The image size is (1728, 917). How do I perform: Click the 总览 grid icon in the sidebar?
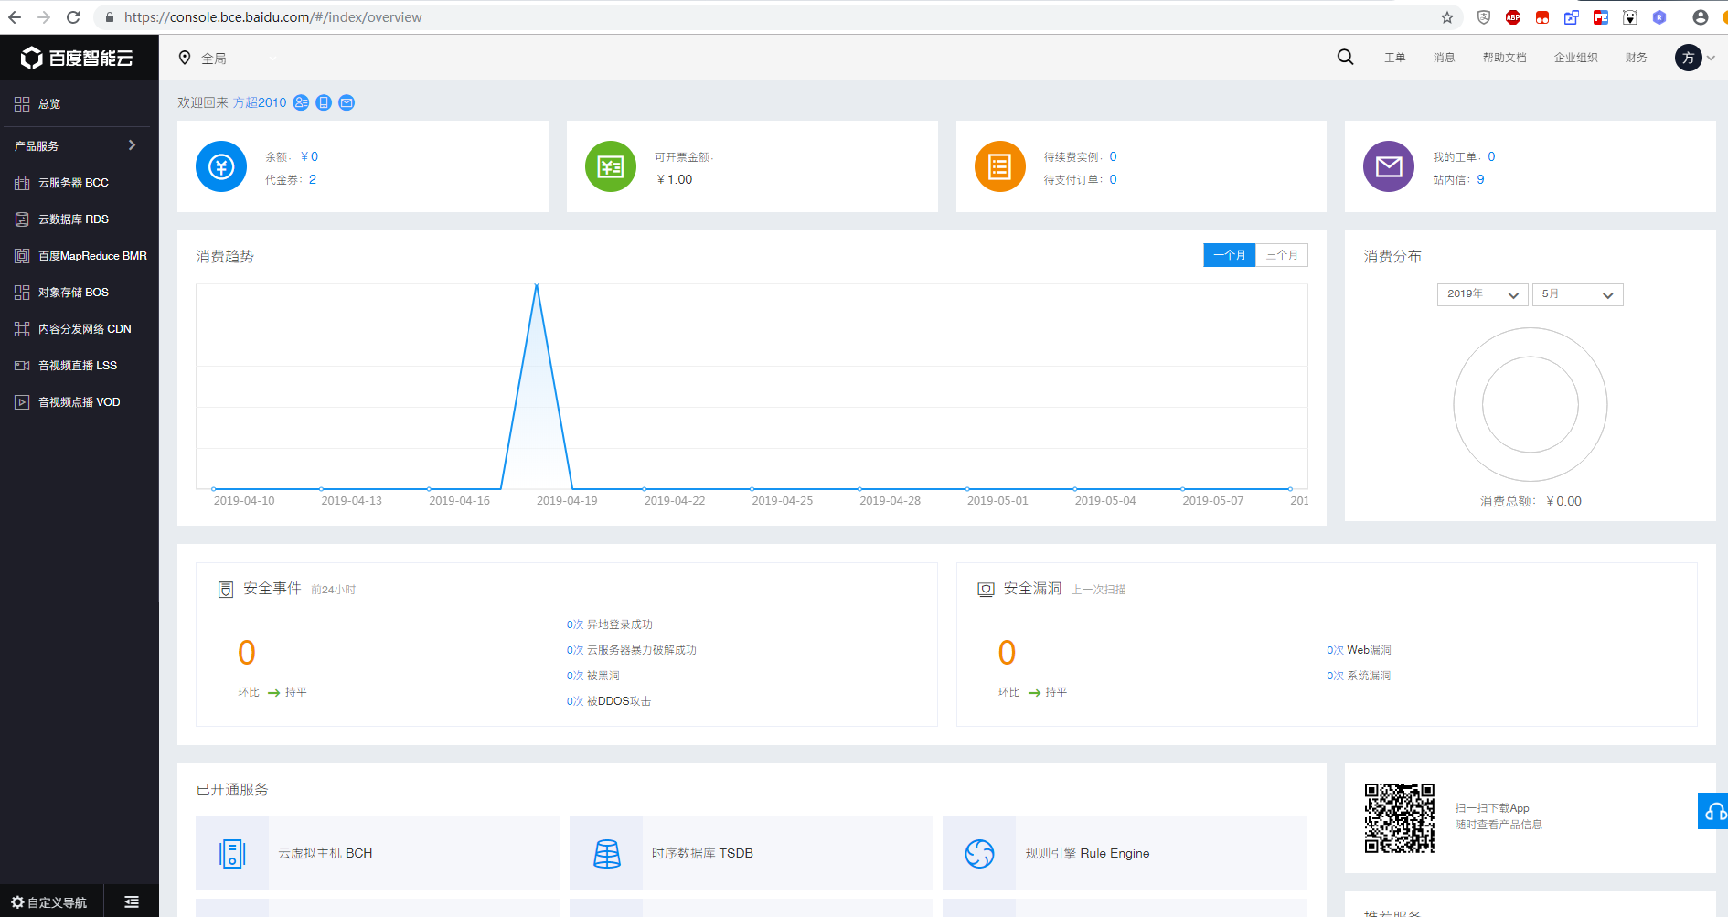point(22,104)
